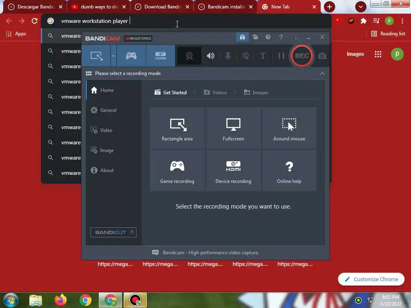Choose the Around mouse recording mode tile
Viewport: 411px width, 308px height.
click(x=289, y=128)
